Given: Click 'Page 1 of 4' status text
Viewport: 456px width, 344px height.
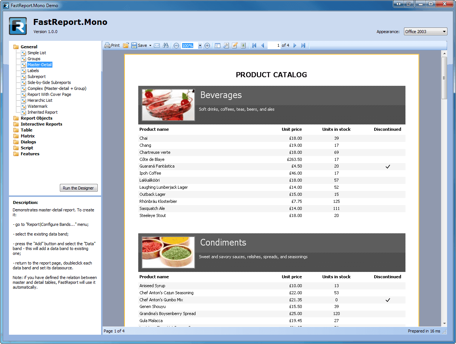Looking at the screenshot, I should tap(114, 331).
